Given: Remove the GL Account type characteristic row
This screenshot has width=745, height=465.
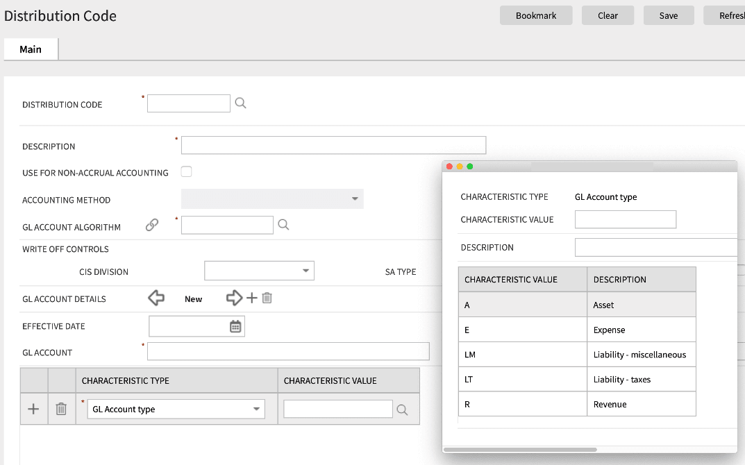Looking at the screenshot, I should (x=60, y=409).
